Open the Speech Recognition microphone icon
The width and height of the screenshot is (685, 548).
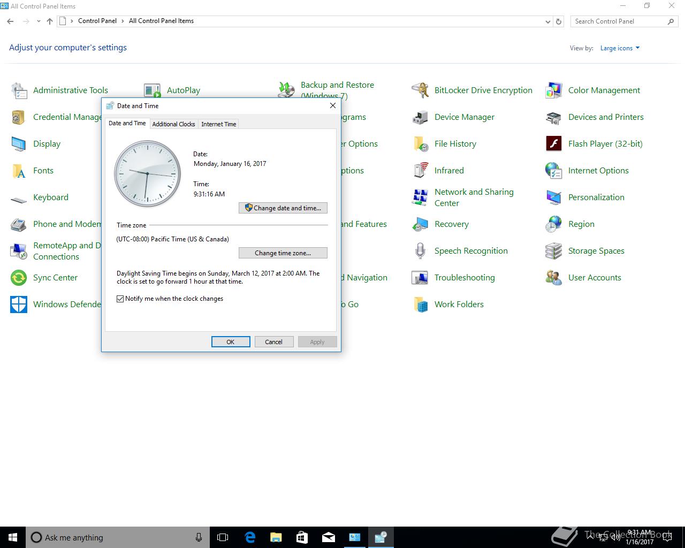420,251
